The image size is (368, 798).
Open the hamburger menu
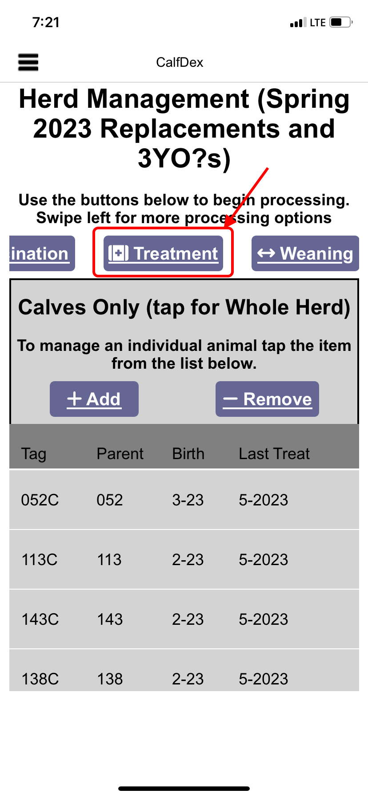(x=28, y=62)
